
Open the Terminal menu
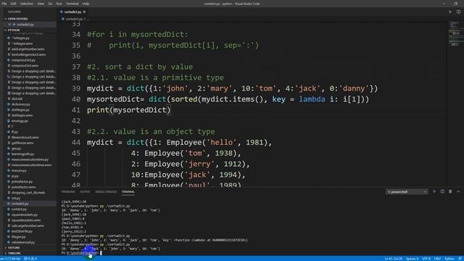pos(72,4)
